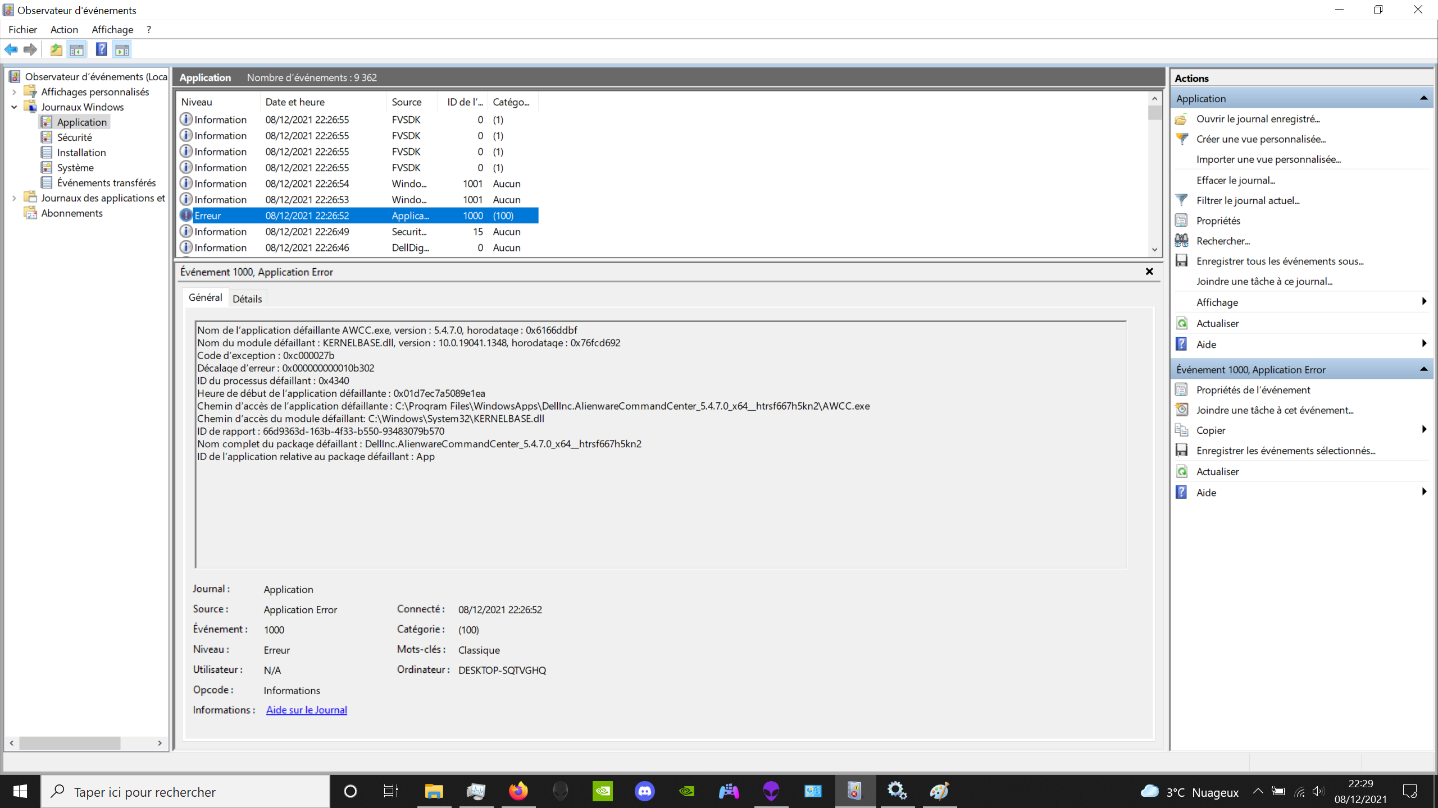Viewport: 1438px width, 808px height.
Task: Switch to the Détails tab
Action: coord(247,298)
